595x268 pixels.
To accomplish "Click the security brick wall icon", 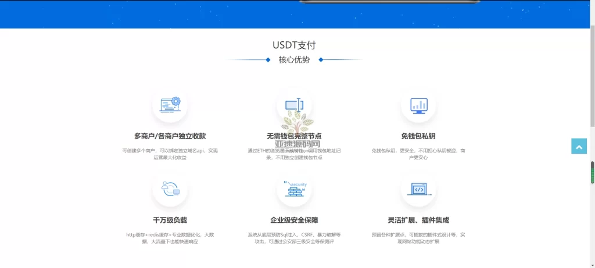I will pos(295,189).
